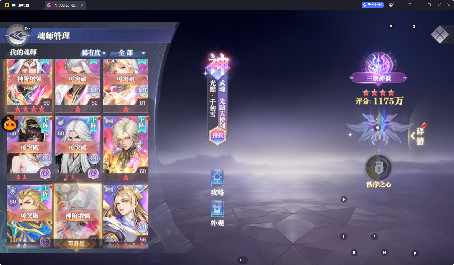Image resolution: width=454 pixels, height=265 pixels.
Task: Click the N key mapping marker
Action: [384, 253]
